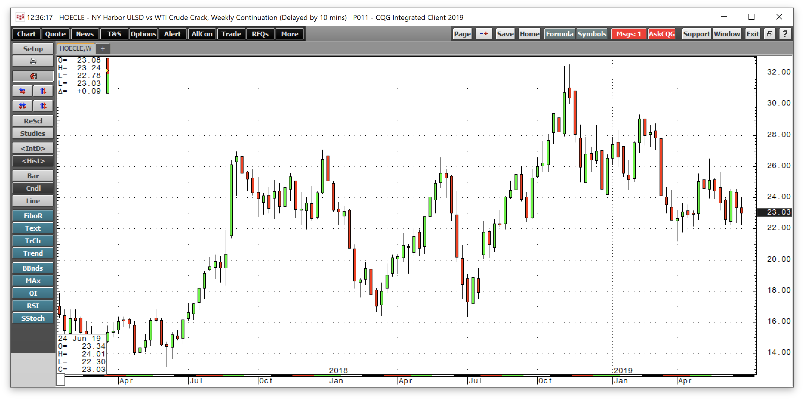Activate the FiboR Fibonacci retracement tool
This screenshot has width=804, height=400.
click(33, 216)
